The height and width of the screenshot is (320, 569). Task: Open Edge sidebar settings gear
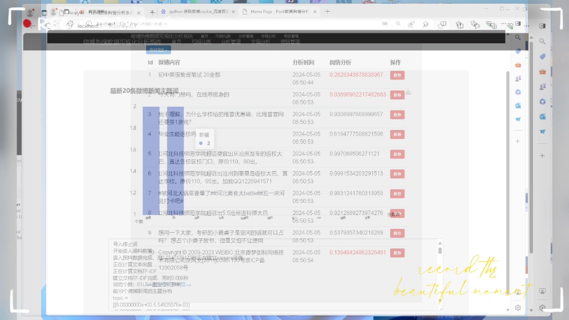point(542,308)
